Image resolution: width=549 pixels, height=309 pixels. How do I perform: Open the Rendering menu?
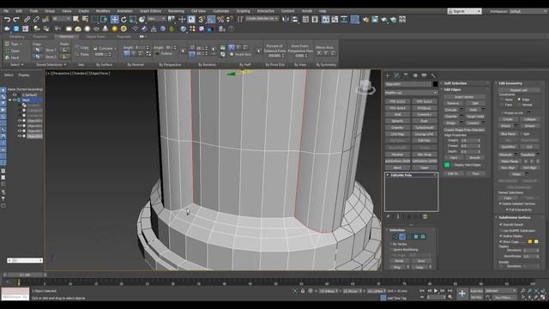tap(176, 11)
